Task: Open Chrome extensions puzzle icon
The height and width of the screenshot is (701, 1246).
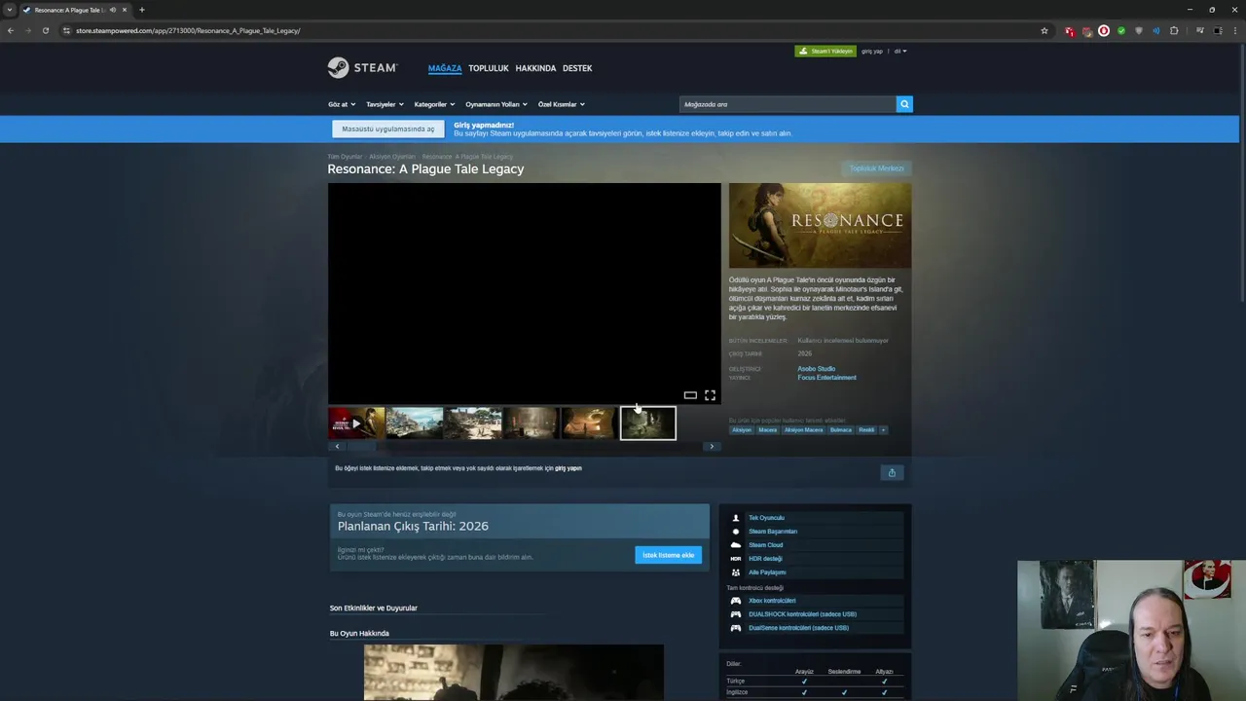Action: click(x=1174, y=30)
